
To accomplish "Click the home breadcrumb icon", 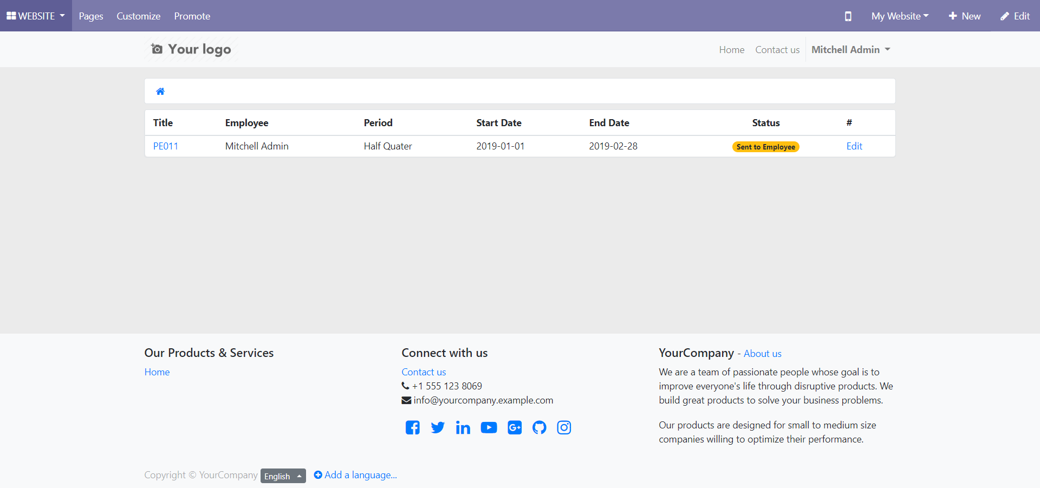I will coord(160,92).
